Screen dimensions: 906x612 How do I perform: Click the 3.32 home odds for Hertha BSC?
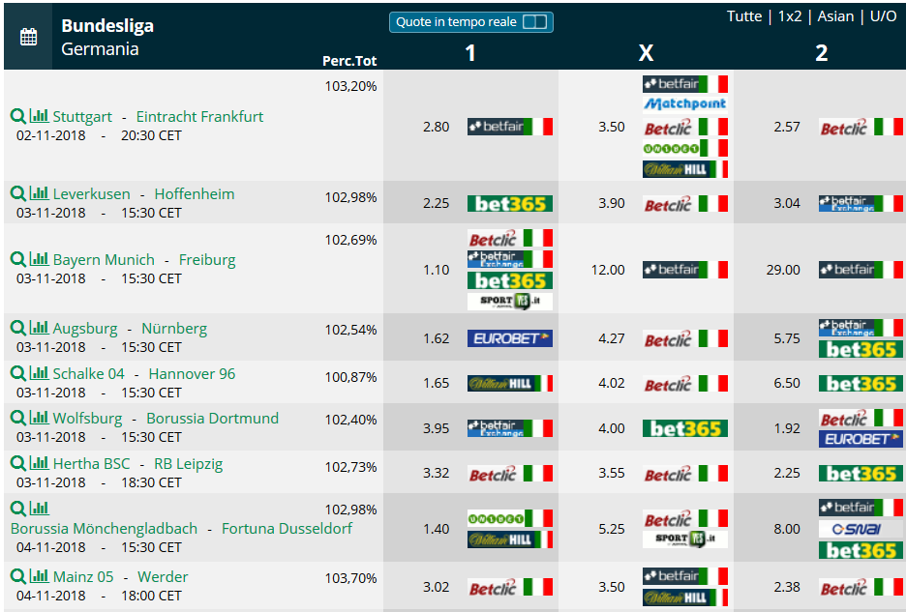click(436, 473)
